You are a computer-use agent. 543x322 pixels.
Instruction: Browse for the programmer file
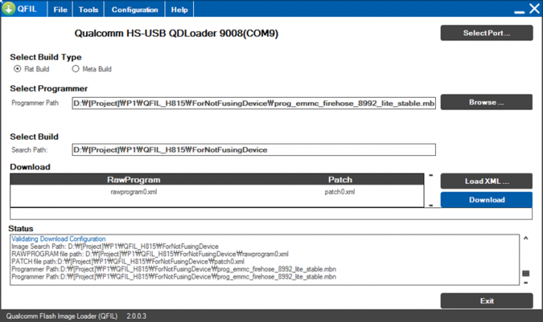(486, 102)
